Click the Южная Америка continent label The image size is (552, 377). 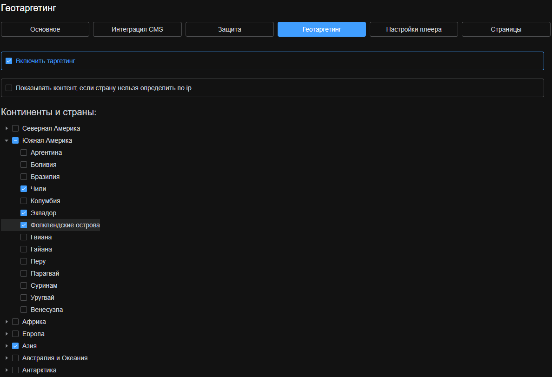click(x=47, y=140)
